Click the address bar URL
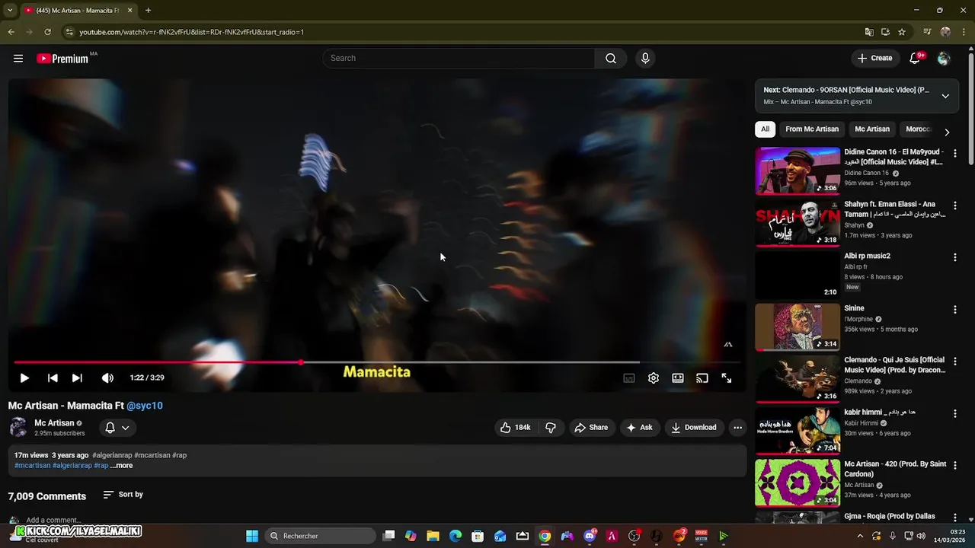This screenshot has height=548, width=975. pyautogui.click(x=191, y=32)
